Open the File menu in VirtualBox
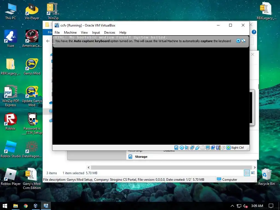The height and width of the screenshot is (210, 280). click(57, 33)
